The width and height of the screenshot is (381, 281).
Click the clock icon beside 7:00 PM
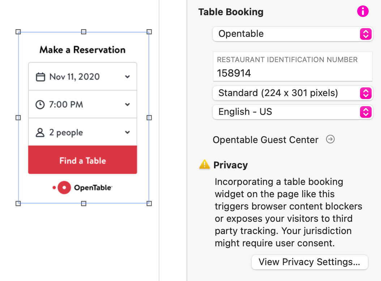click(40, 105)
